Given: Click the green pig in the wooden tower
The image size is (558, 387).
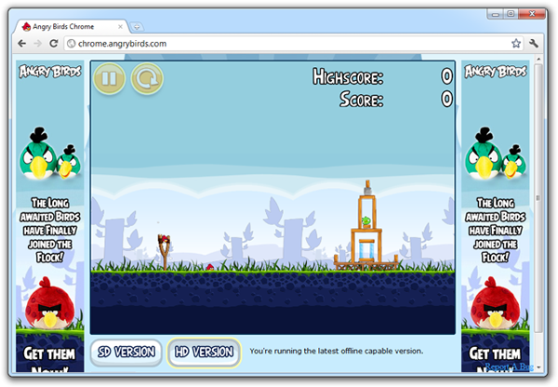Looking at the screenshot, I should [366, 221].
